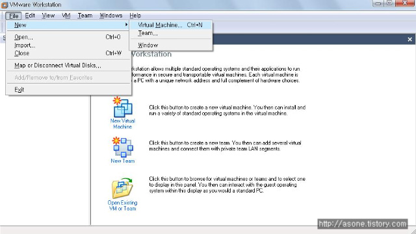Select Open... in File menu
Viewport: 416px width, 234px height.
(68, 37)
